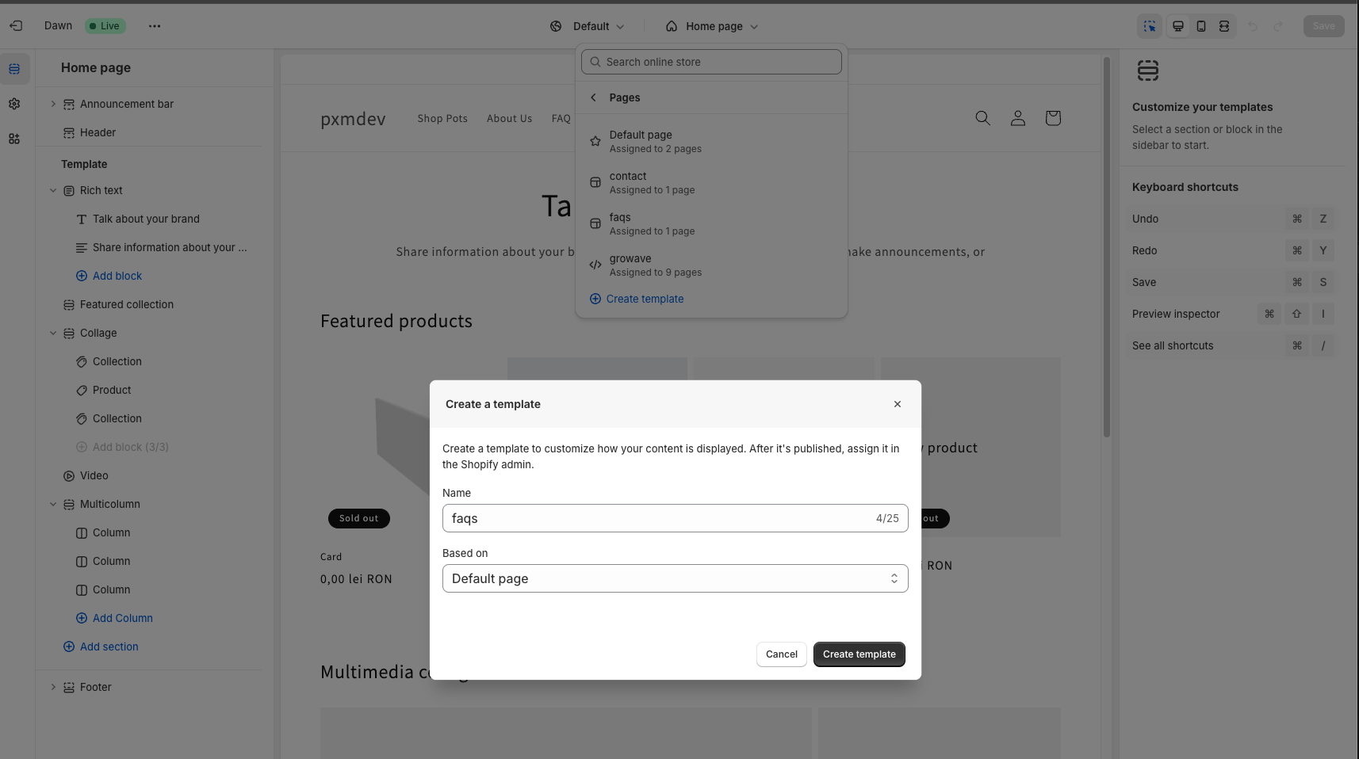This screenshot has height=759, width=1359.
Task: Click Shop Pots in store navigation
Action: click(442, 118)
